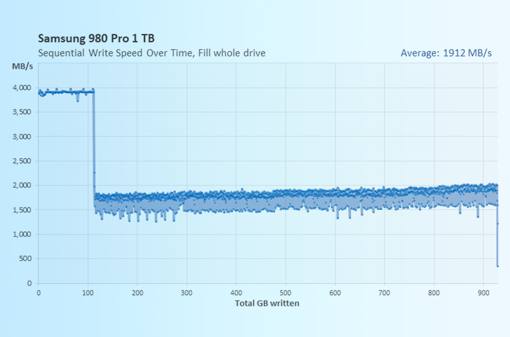Screen dimensions: 510x337
Task: Click the x-axis tick label '800'
Action: 434,293
